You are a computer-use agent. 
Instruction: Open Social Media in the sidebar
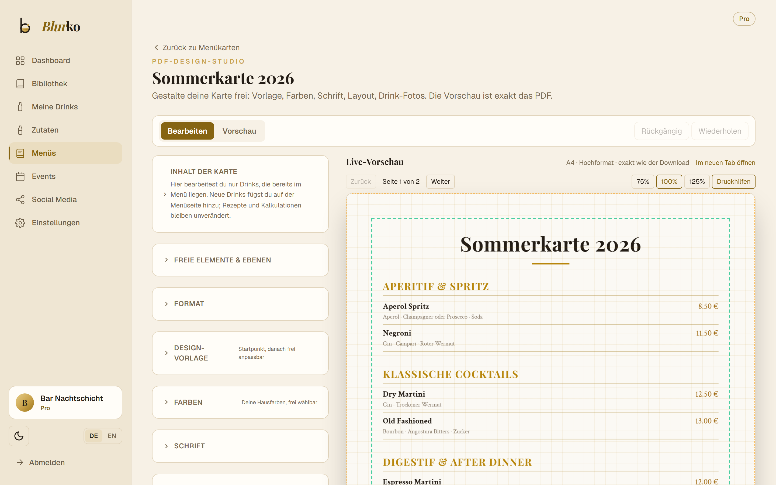(65, 199)
